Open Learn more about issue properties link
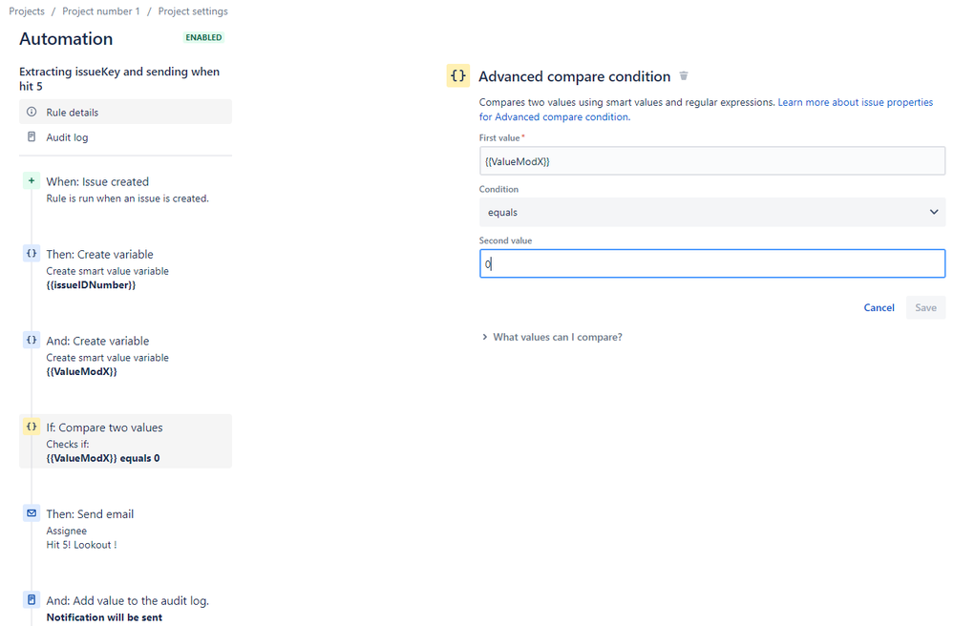The width and height of the screenshot is (954, 626). 706,110
